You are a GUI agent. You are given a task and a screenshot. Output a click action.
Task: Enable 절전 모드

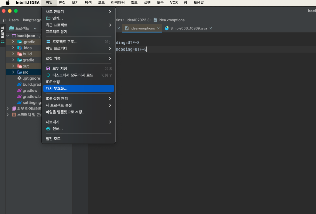pyautogui.click(x=79, y=139)
